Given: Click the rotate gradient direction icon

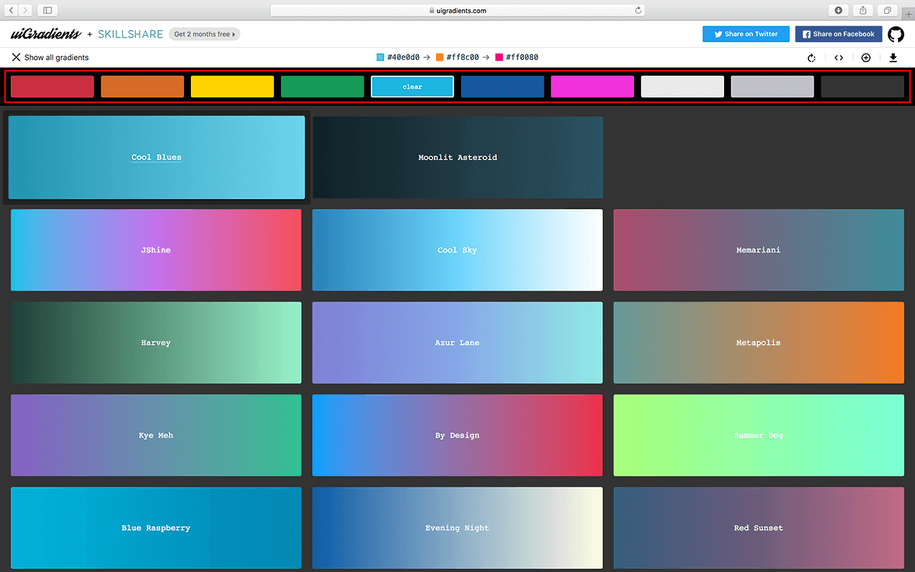Looking at the screenshot, I should coord(811,58).
